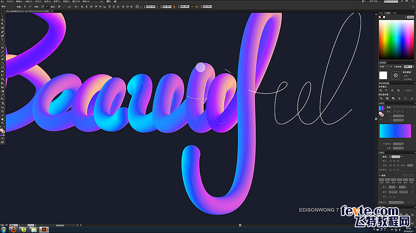Open the blending mode 正常 dropdown
Screen dimensions: 416x233
point(385,67)
